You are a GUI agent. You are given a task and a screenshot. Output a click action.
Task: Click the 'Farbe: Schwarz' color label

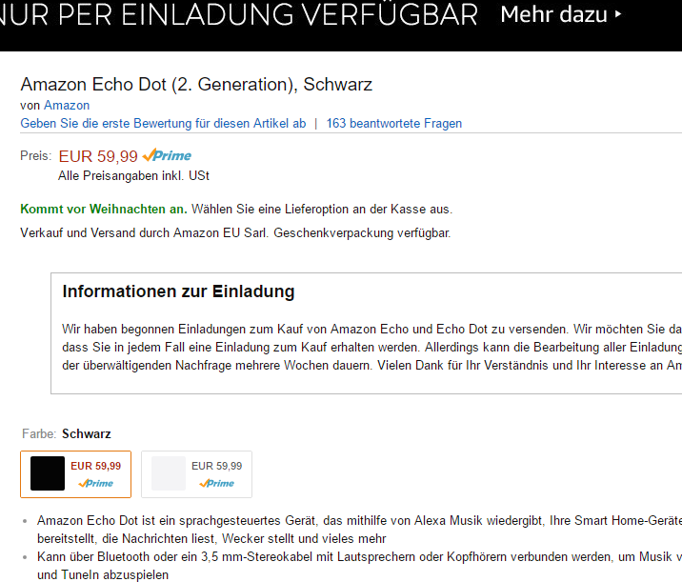(66, 433)
